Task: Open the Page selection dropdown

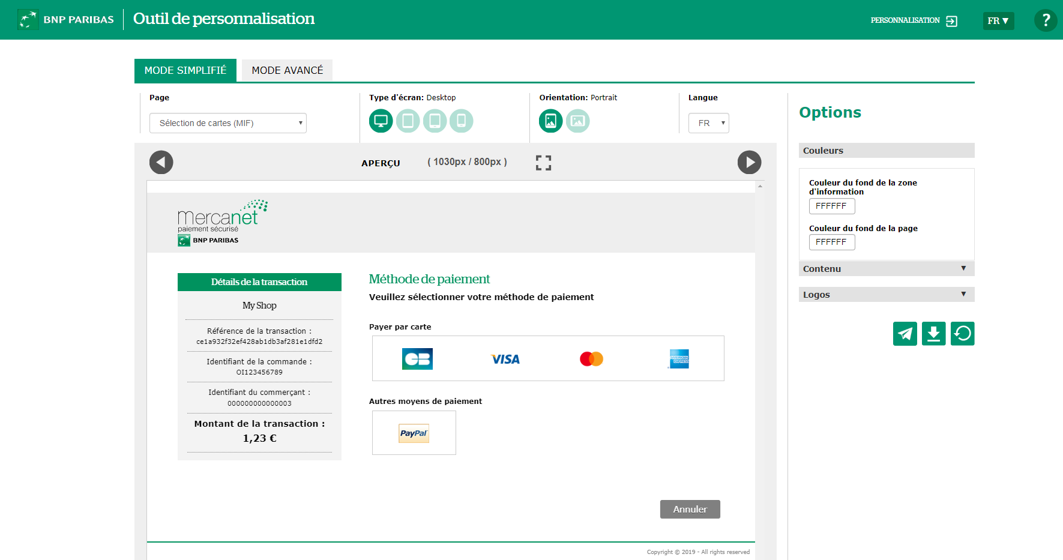Action: (228, 123)
